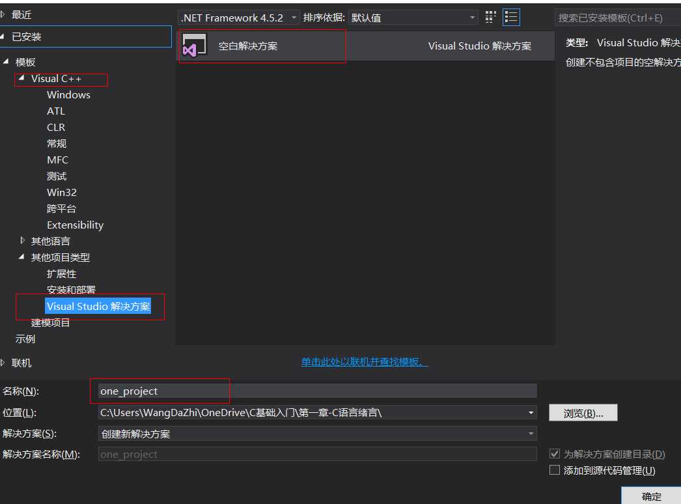
Task: Toggle 为解决方案创建目录 checkbox
Action: (x=555, y=454)
